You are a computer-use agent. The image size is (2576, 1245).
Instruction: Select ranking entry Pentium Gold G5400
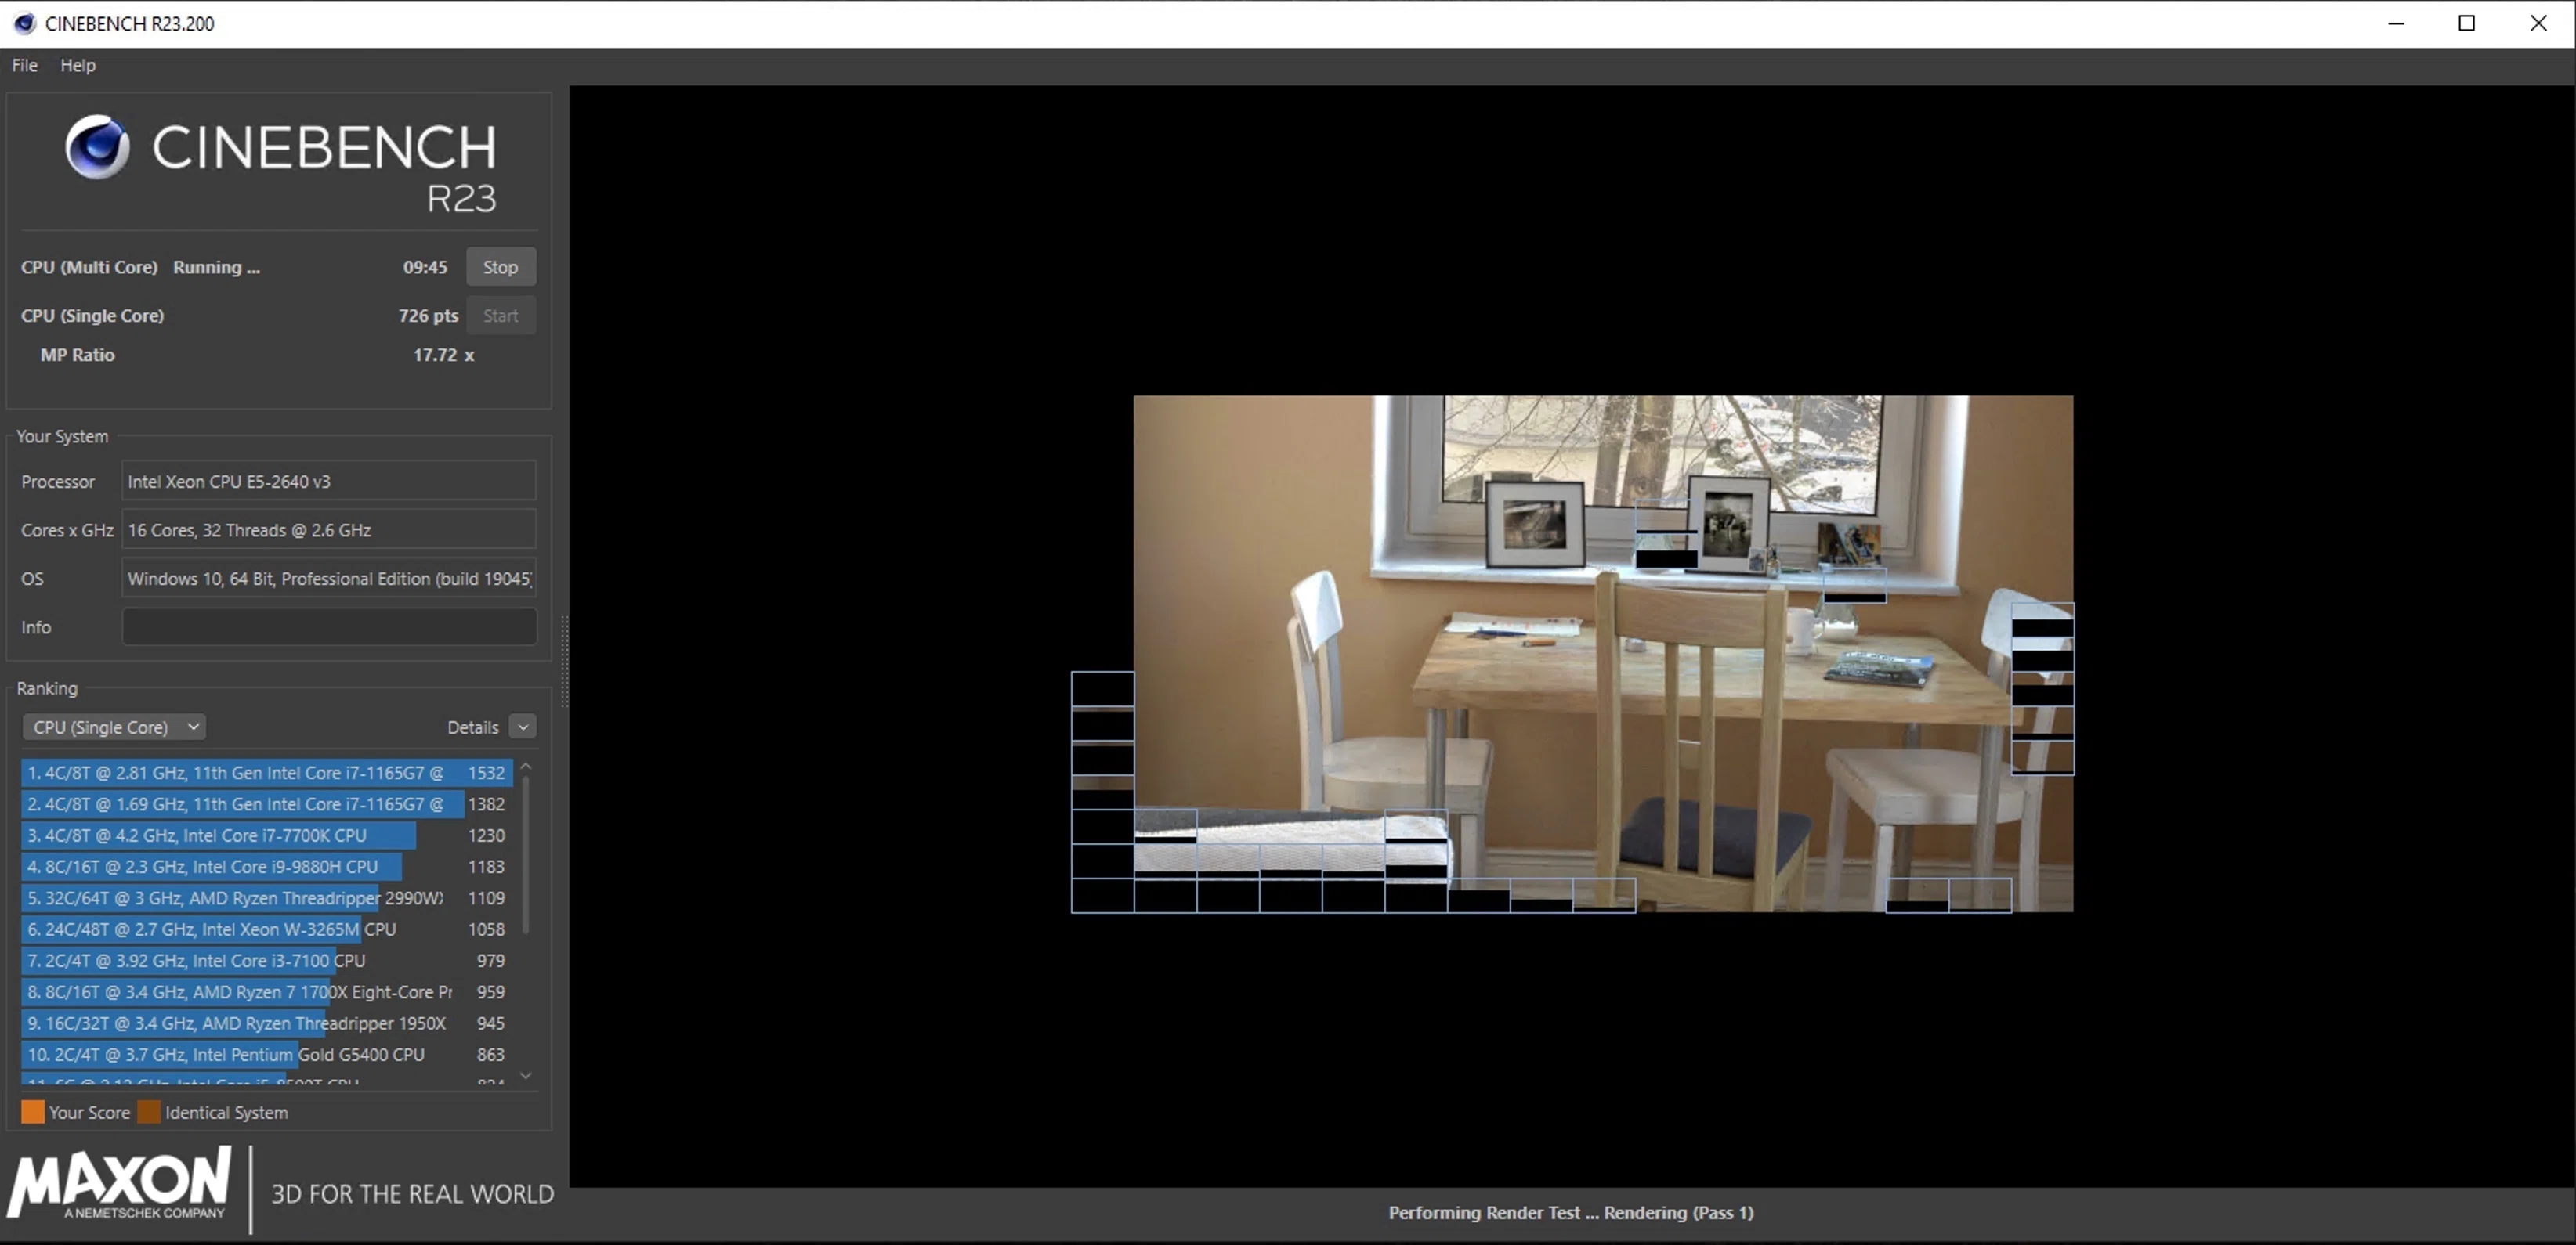[266, 1054]
